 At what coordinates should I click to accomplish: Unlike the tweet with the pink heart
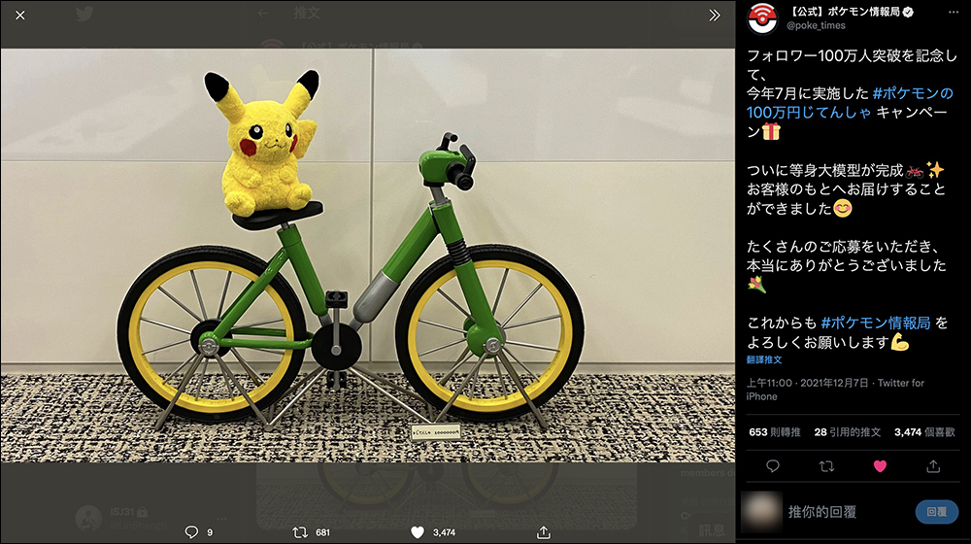(881, 466)
